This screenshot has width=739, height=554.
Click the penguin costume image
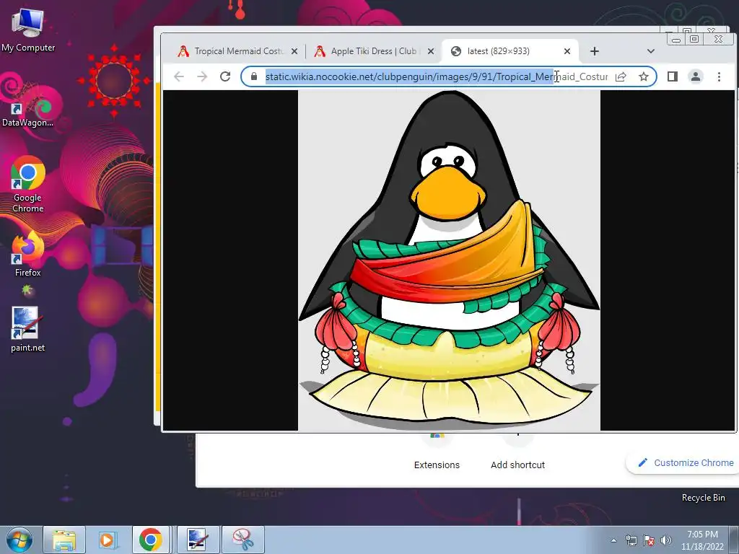click(449, 260)
